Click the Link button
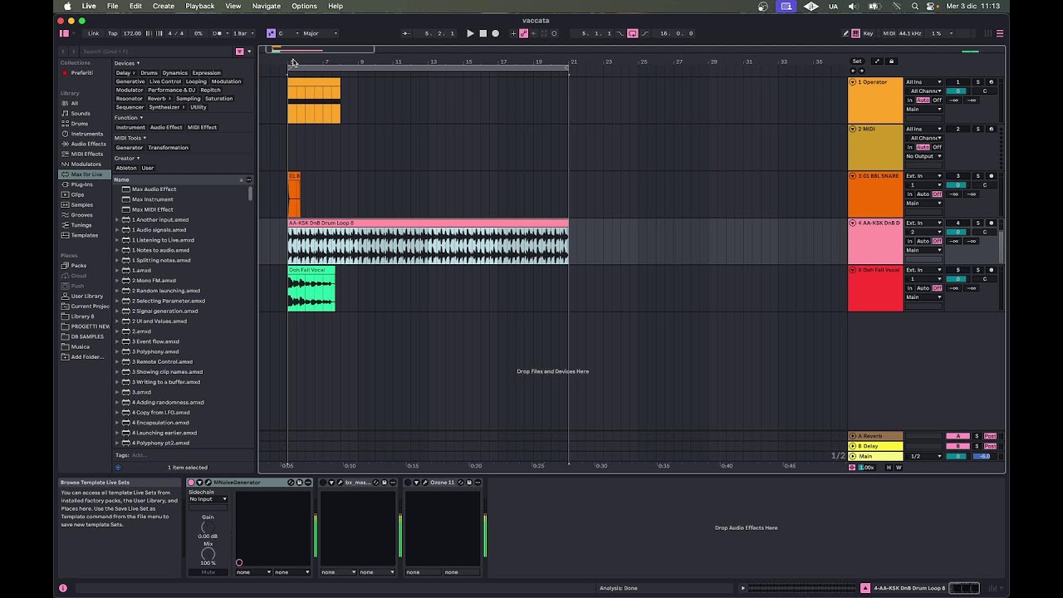This screenshot has width=1063, height=598. [x=93, y=33]
